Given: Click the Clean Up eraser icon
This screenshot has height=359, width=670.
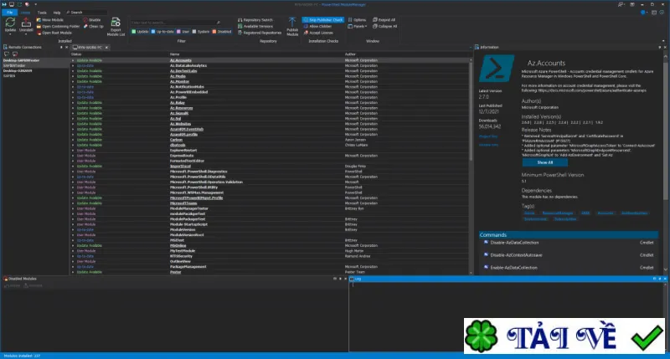Looking at the screenshot, I should click(x=85, y=27).
